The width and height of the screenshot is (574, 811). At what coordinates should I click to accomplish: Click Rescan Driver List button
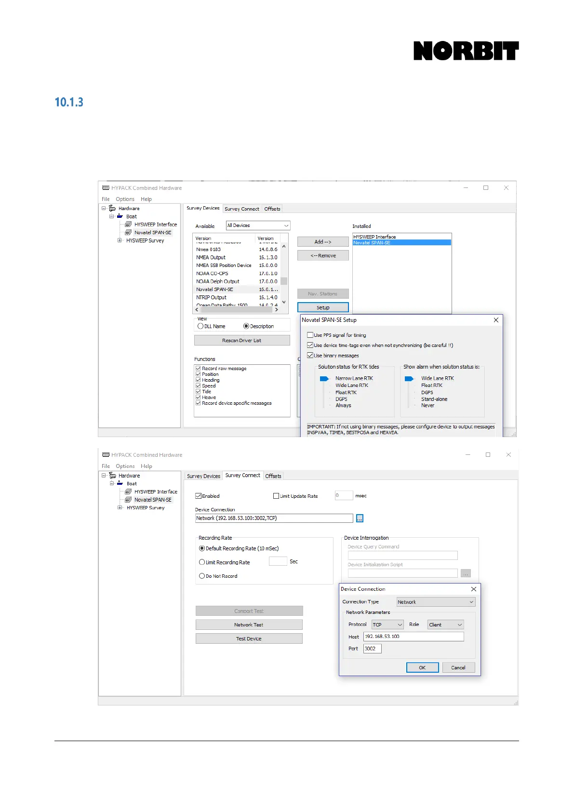point(242,340)
